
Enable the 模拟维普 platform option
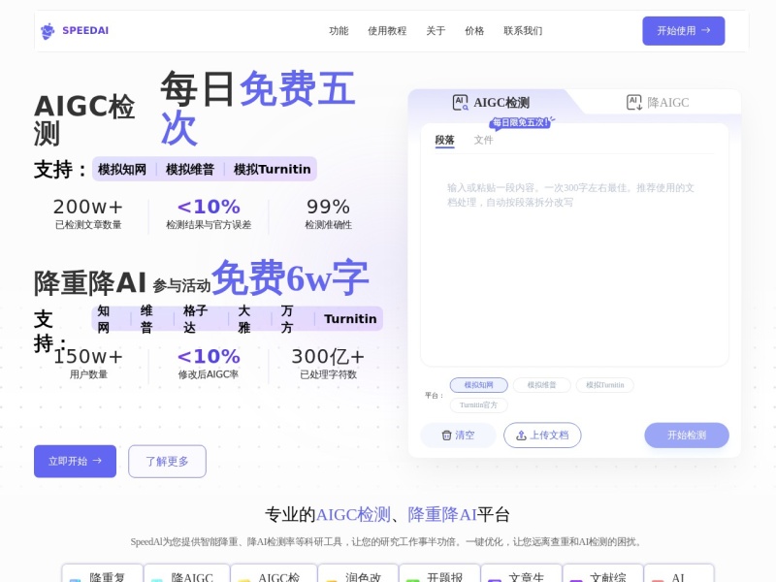click(x=543, y=385)
